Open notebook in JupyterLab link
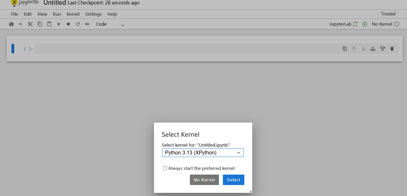The height and width of the screenshot is (196, 407). 343,24
